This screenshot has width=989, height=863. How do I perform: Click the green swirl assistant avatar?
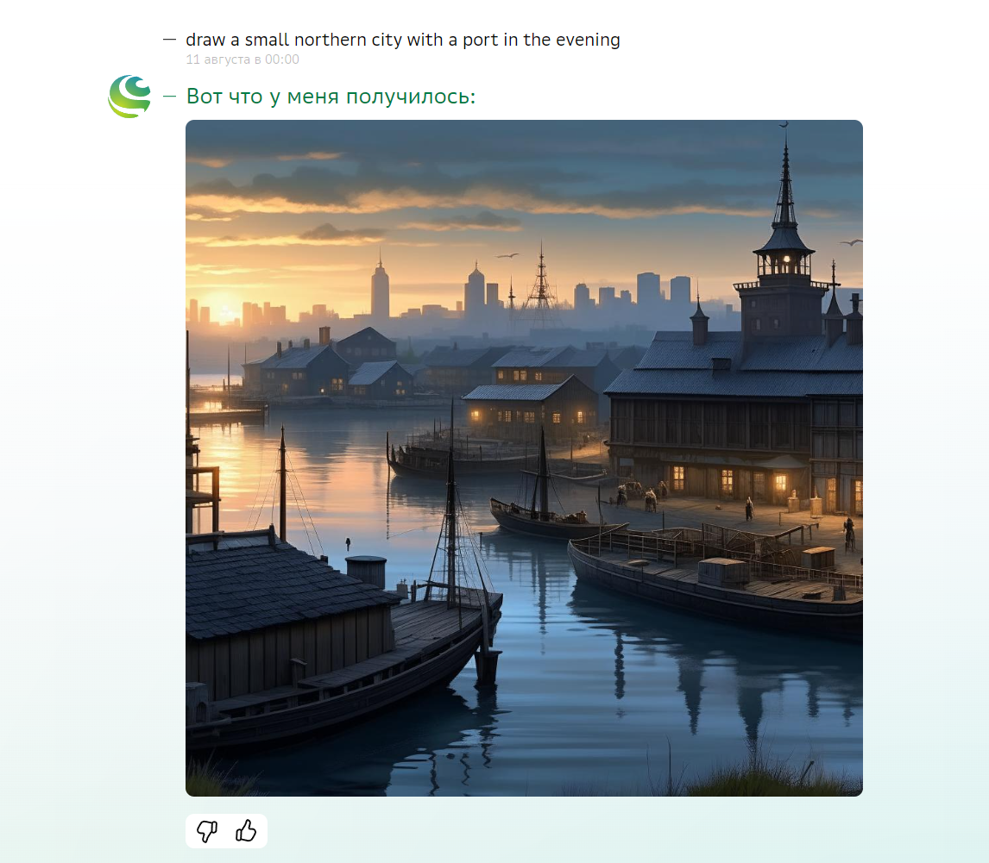point(129,97)
